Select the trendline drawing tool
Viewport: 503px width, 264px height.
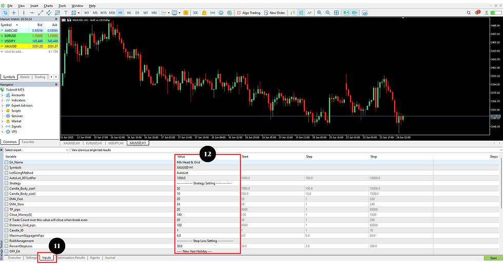click(x=41, y=13)
